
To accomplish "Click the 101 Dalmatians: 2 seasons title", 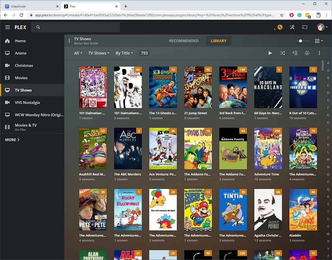I will 128,113.
